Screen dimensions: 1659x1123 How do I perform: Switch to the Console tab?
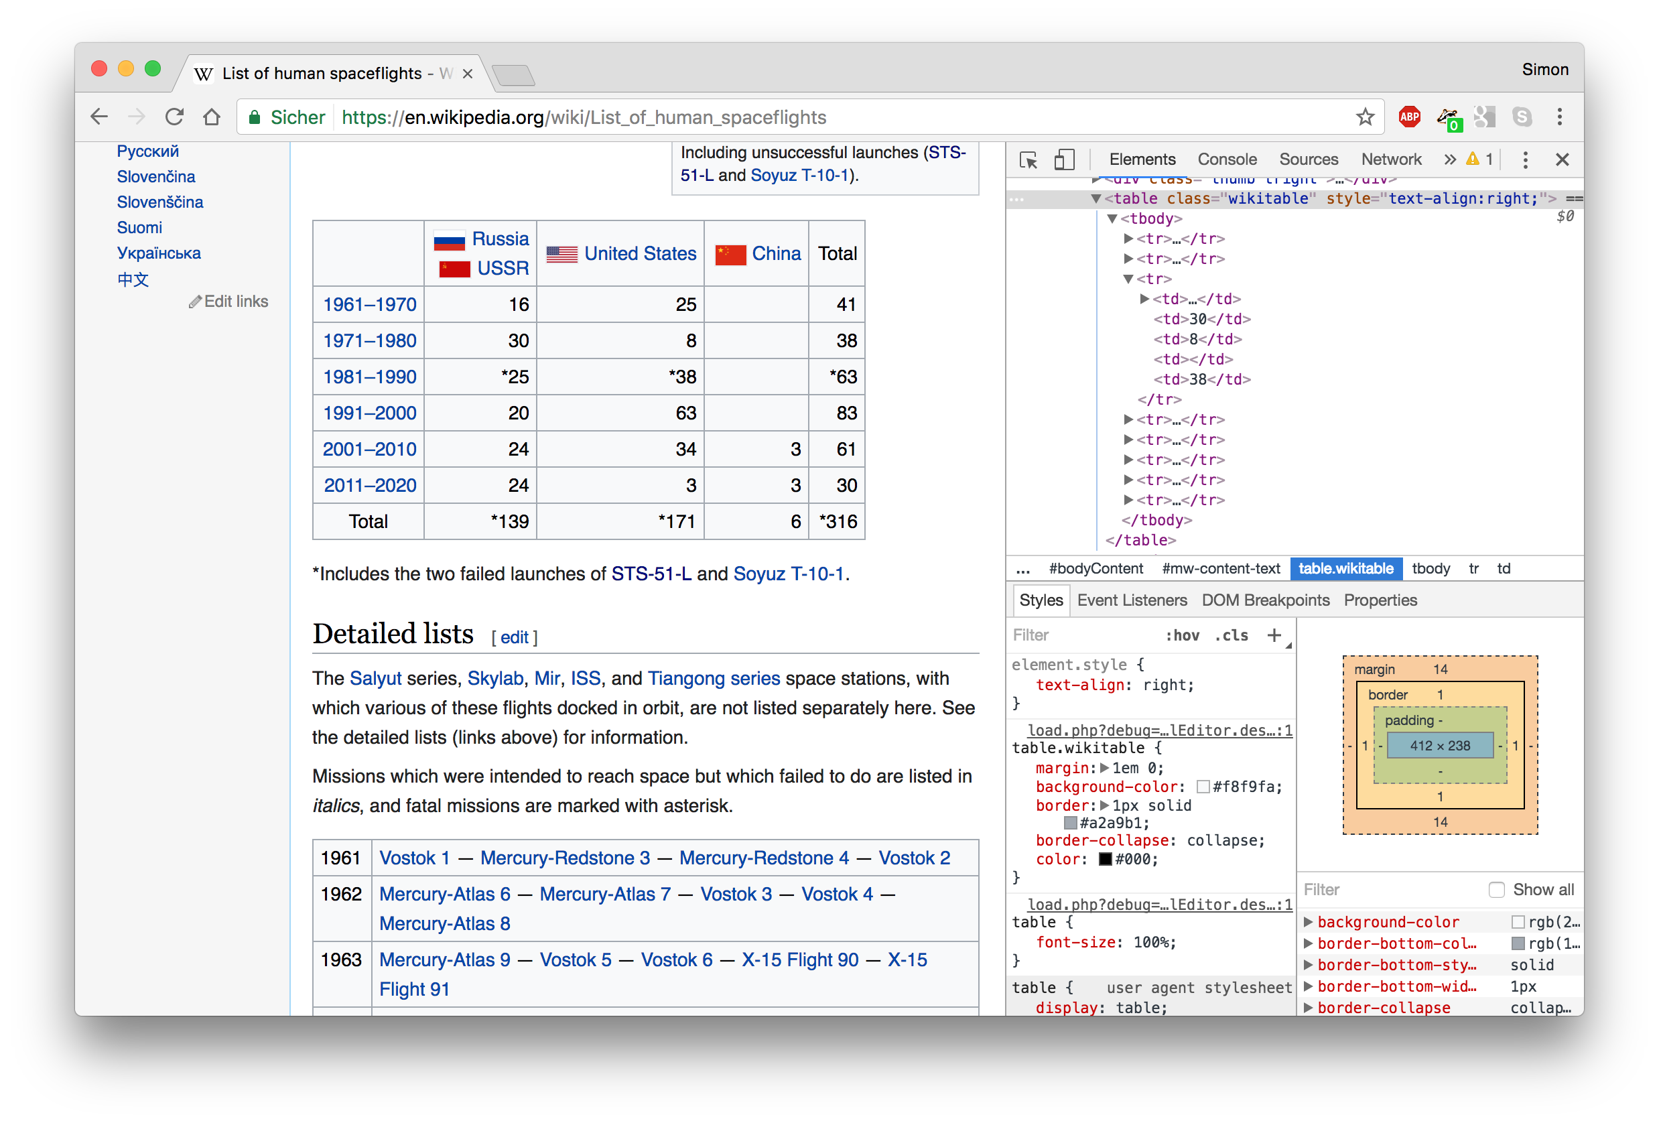[x=1226, y=160]
